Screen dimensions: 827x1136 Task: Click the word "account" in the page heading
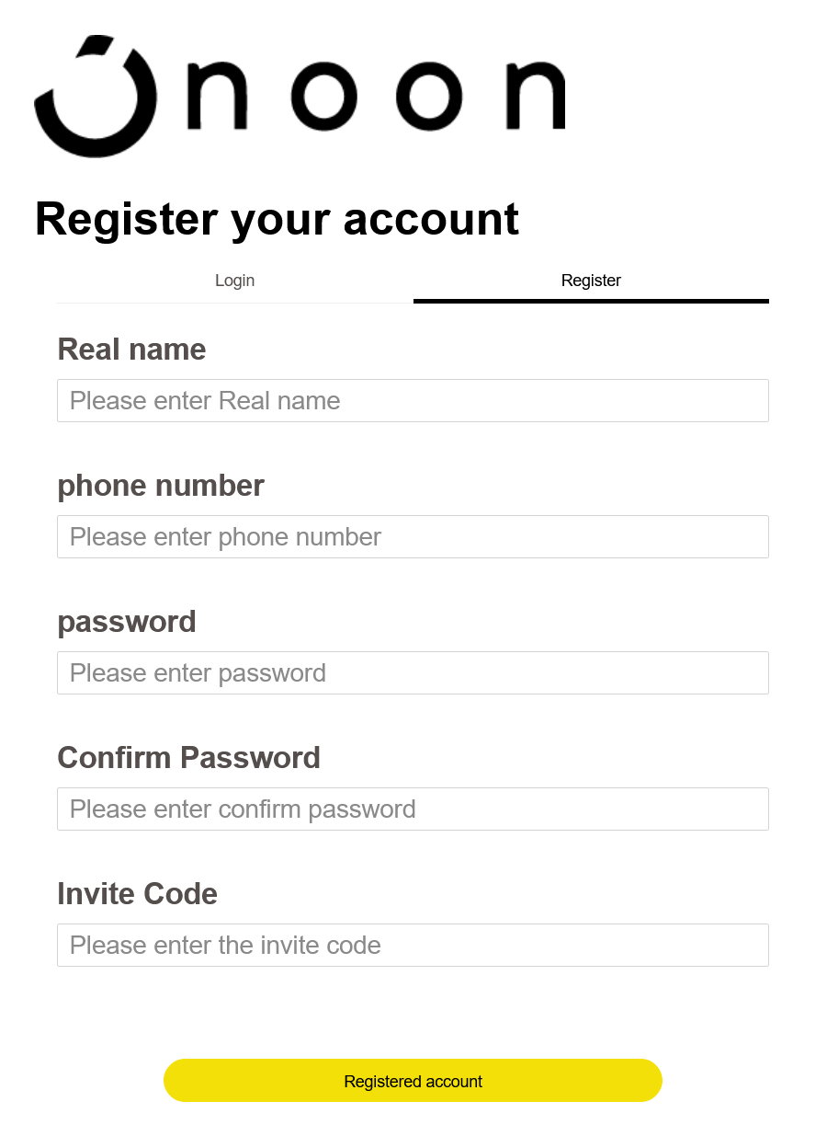pyautogui.click(x=431, y=219)
